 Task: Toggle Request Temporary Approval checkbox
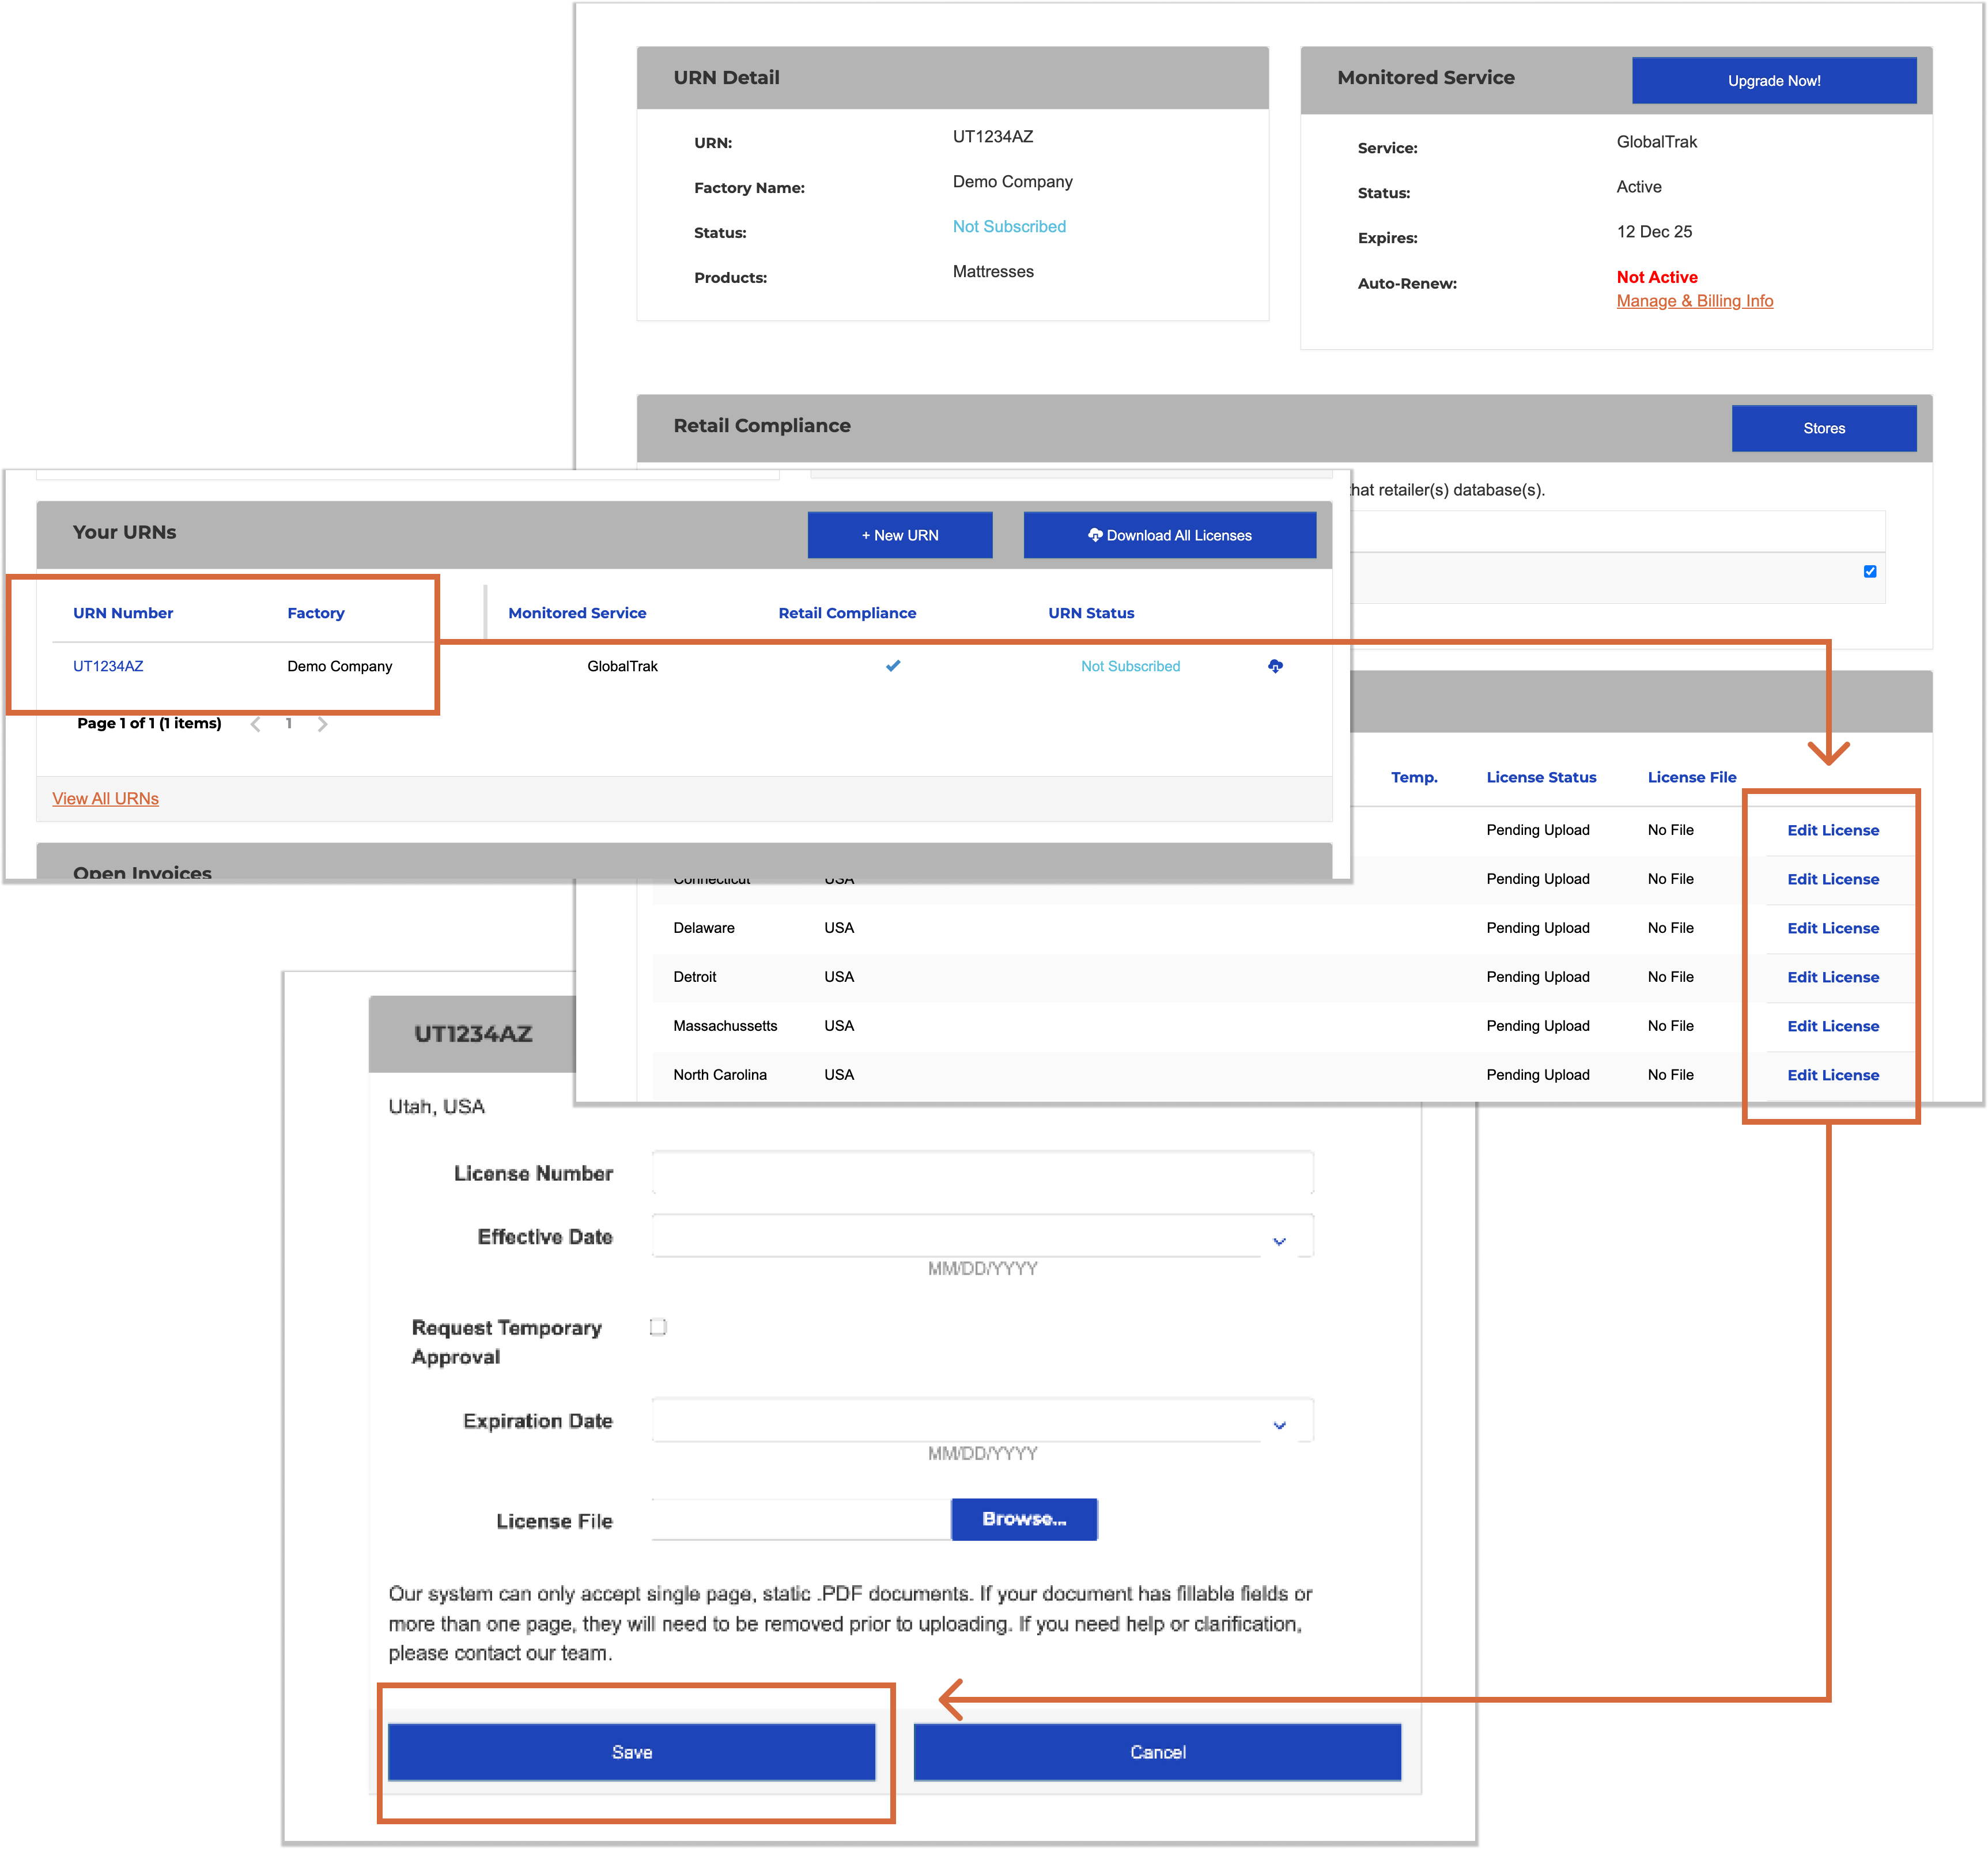pos(658,1327)
